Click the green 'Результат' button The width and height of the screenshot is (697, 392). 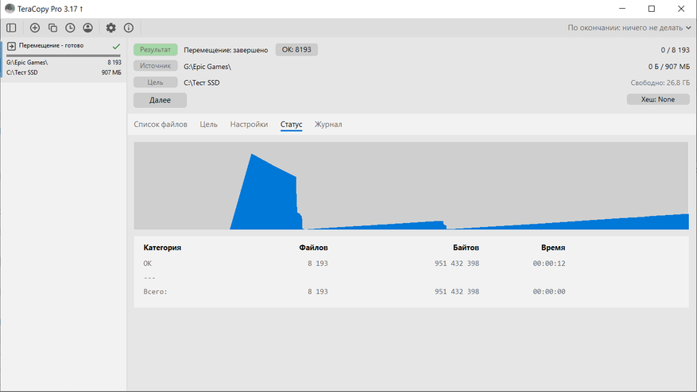(x=155, y=50)
